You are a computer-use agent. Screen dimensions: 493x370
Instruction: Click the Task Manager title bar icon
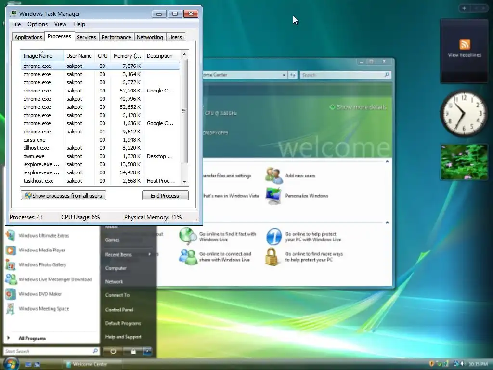tap(13, 13)
